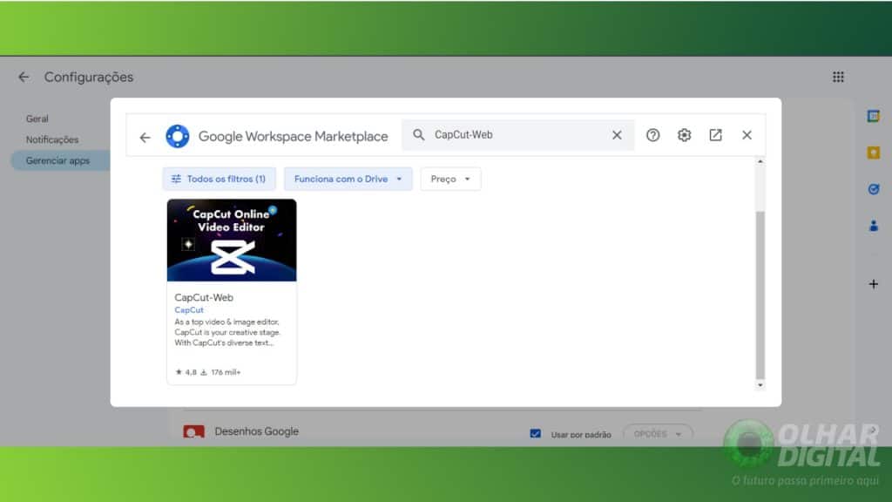892x502 pixels.
Task: Close the Marketplace dialog
Action: (x=747, y=135)
